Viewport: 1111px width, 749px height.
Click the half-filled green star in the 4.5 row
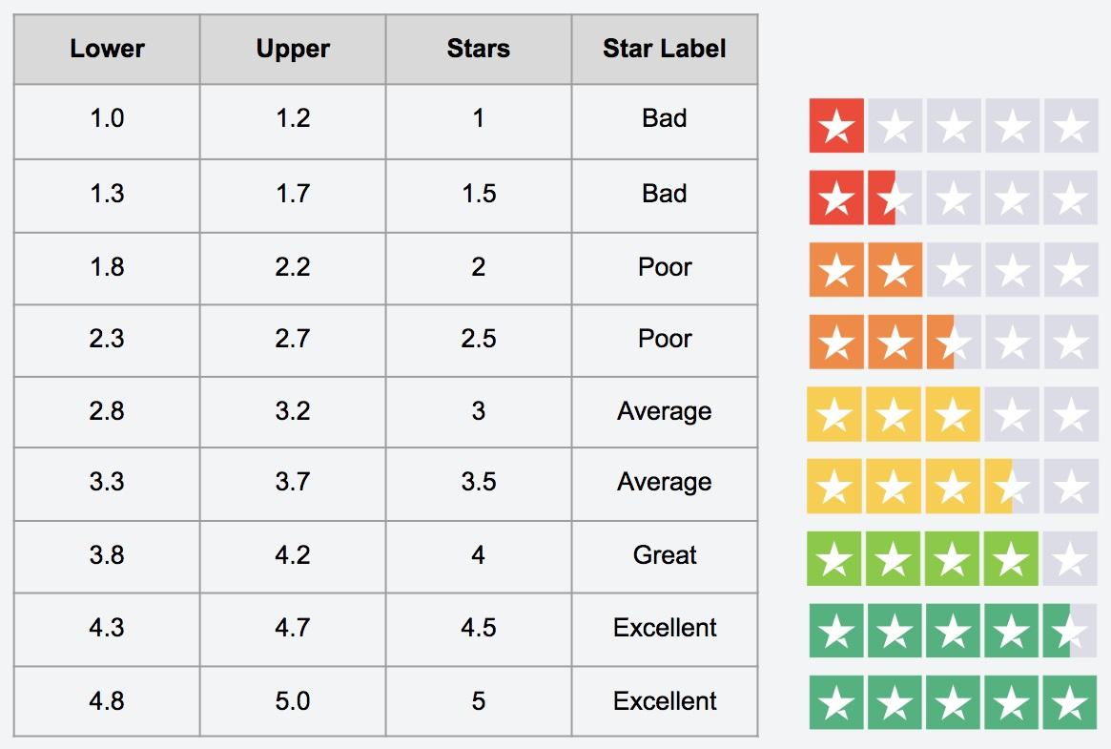1070,631
